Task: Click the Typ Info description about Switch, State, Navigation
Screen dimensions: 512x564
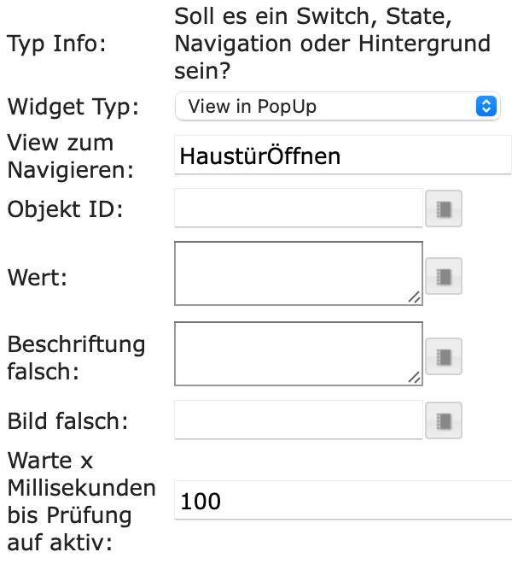Action: (x=333, y=43)
